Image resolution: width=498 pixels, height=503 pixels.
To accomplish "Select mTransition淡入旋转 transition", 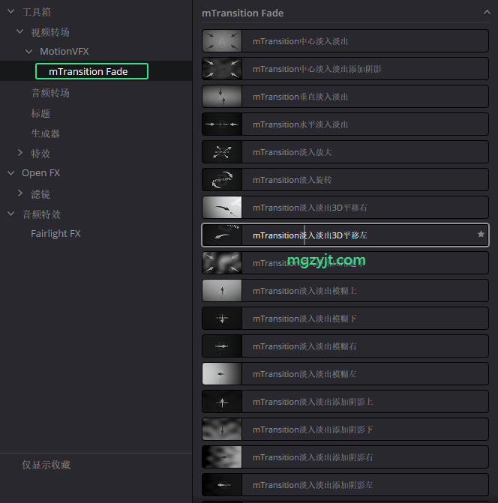I will (x=345, y=180).
